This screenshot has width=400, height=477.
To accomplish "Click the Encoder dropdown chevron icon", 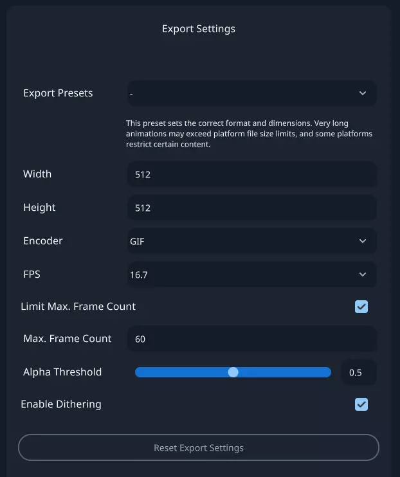I will [x=363, y=241].
